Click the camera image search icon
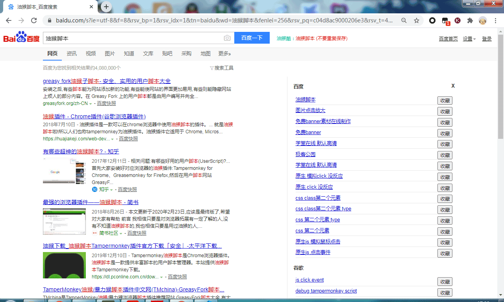Image resolution: width=504 pixels, height=302 pixels. point(227,38)
